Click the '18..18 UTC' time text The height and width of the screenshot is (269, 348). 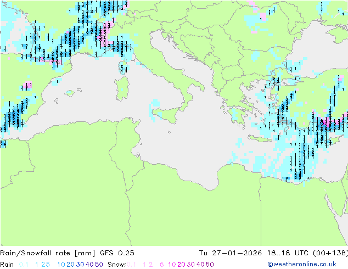(288, 253)
